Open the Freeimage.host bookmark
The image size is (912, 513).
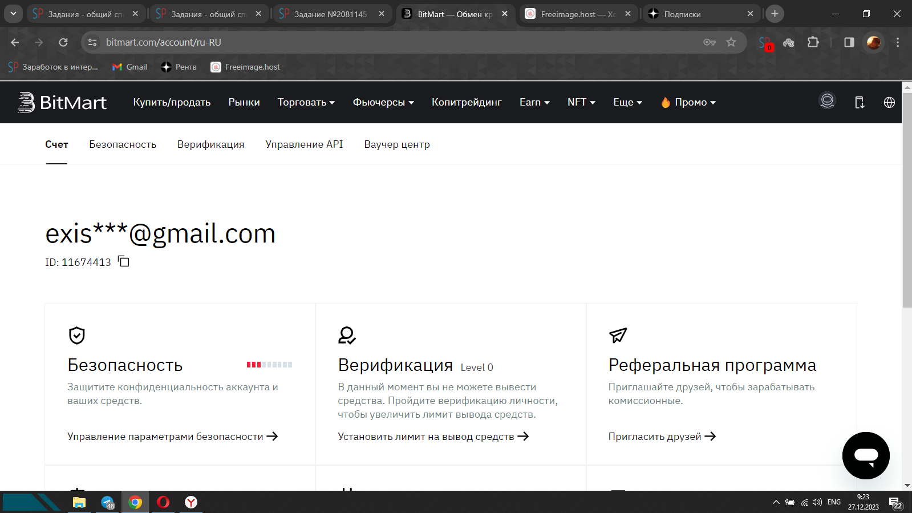click(246, 67)
